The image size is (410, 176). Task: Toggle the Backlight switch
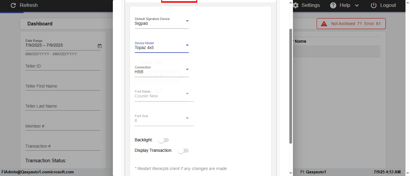(x=164, y=140)
